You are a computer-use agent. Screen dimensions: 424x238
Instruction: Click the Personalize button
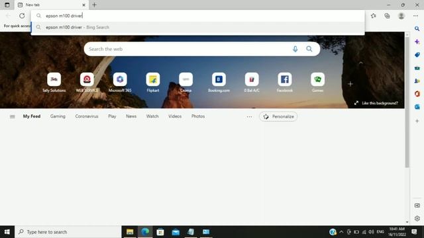278,116
